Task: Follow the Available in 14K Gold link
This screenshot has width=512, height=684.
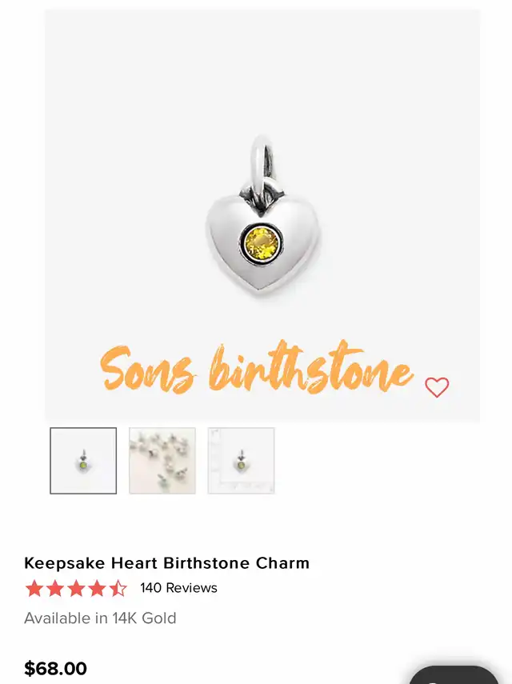Action: coord(100,618)
